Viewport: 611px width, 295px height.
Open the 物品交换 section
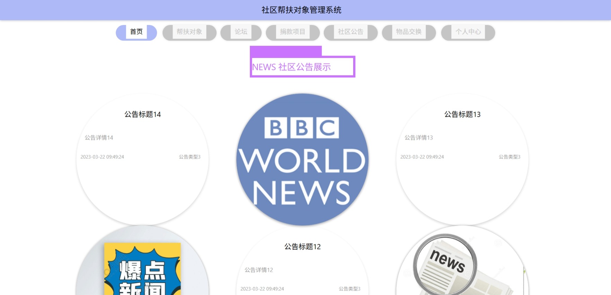tap(409, 32)
